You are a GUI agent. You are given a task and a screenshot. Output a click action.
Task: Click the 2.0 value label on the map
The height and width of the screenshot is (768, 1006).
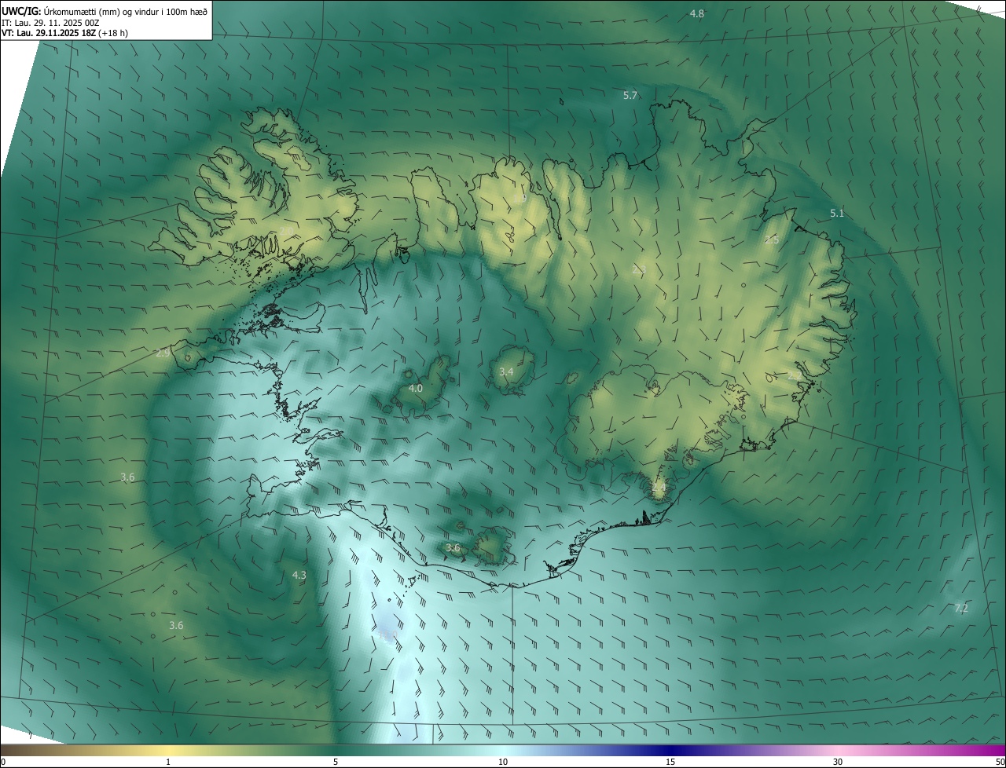[285, 231]
